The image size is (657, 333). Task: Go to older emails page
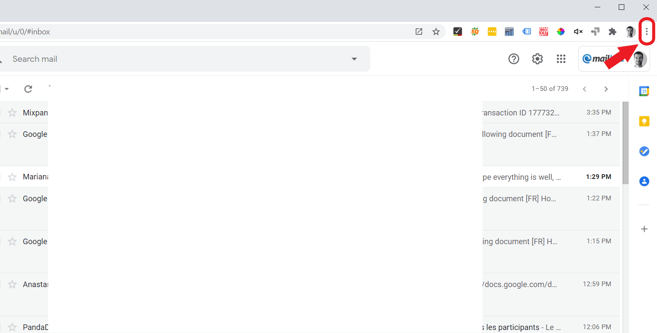(606, 89)
